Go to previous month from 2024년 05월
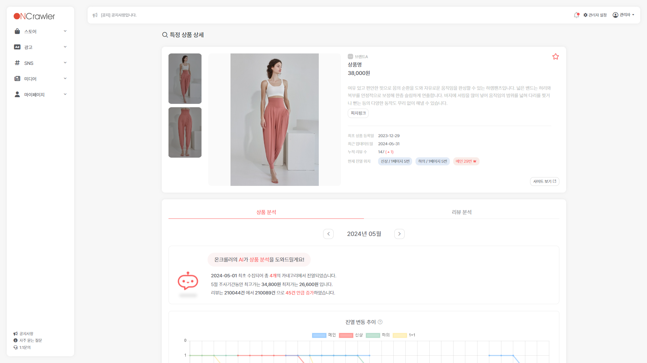 [x=328, y=234]
